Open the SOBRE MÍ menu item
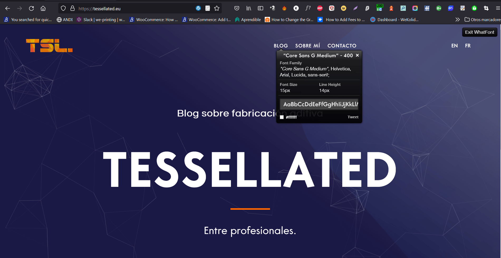The width and height of the screenshot is (501, 258). click(x=308, y=46)
